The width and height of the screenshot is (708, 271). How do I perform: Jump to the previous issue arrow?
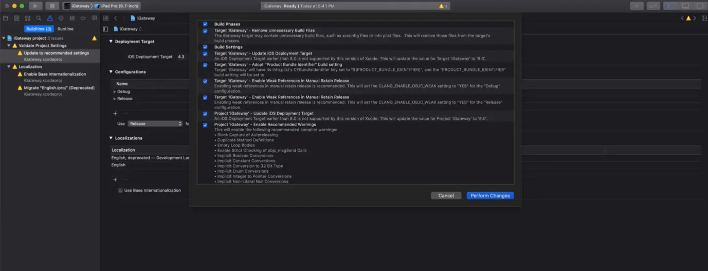click(682, 18)
